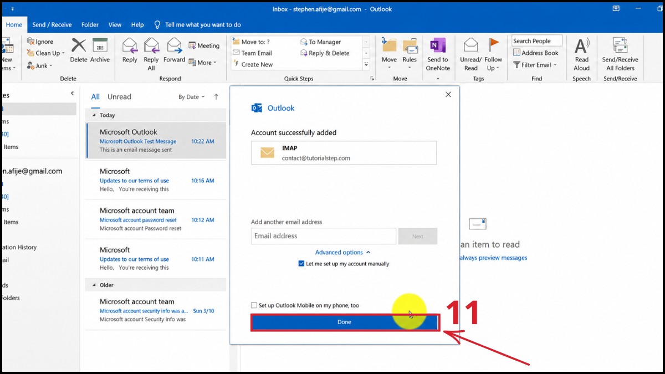665x374 pixels.
Task: Open the Help ribbon tab
Action: pyautogui.click(x=137, y=24)
